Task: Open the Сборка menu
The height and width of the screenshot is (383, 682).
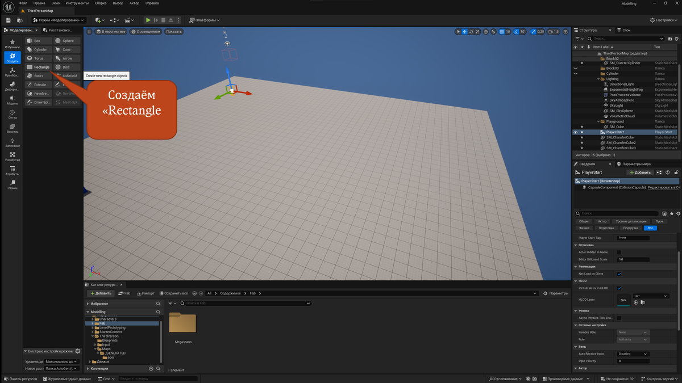Action: point(101,3)
